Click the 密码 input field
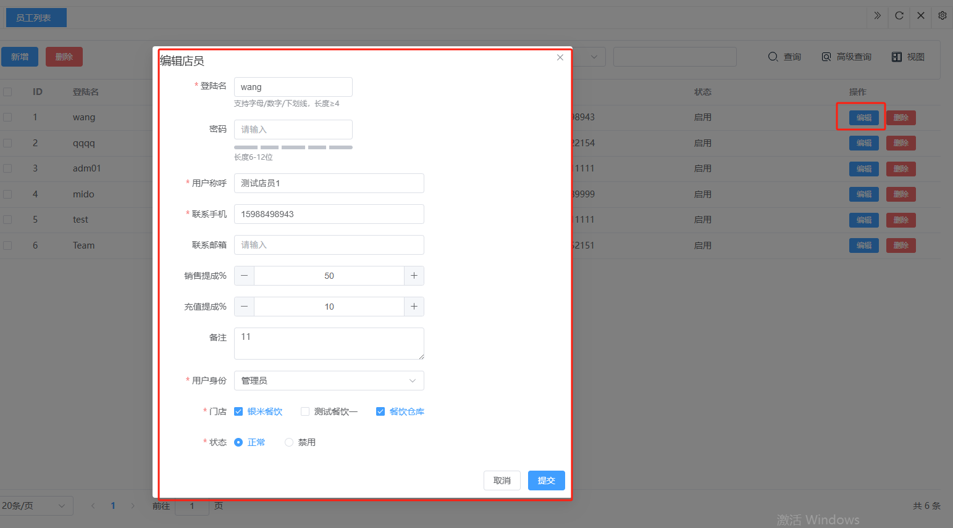 point(293,130)
